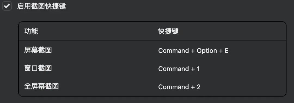Click the word Command in 全屏幕截图 shortcut

[174, 87]
